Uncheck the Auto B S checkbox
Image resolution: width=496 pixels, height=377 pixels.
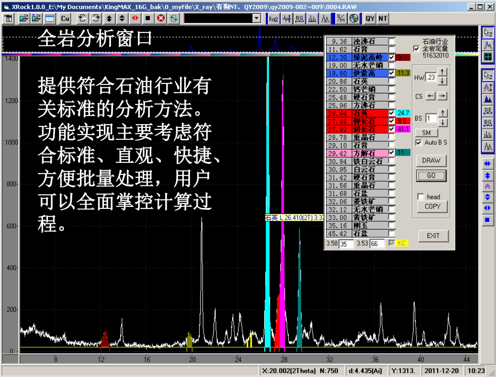pyautogui.click(x=419, y=143)
